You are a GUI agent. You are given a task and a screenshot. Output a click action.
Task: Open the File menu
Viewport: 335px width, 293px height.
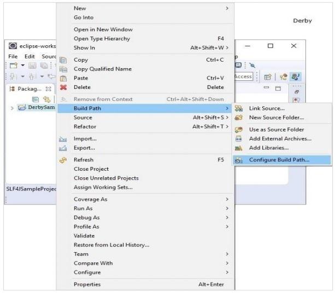[13, 57]
